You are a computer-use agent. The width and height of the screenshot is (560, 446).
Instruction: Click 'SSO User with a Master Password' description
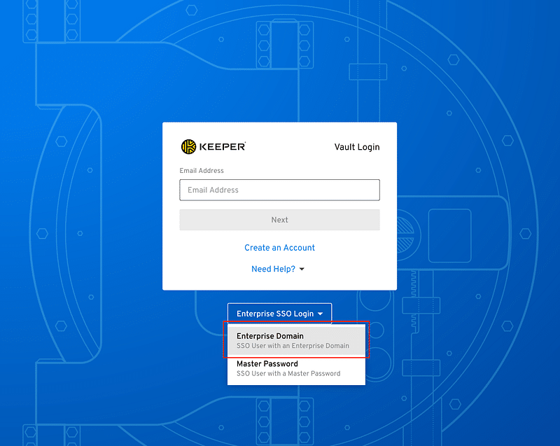[x=288, y=374]
